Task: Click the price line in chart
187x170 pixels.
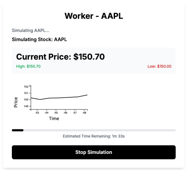Action: (59, 98)
